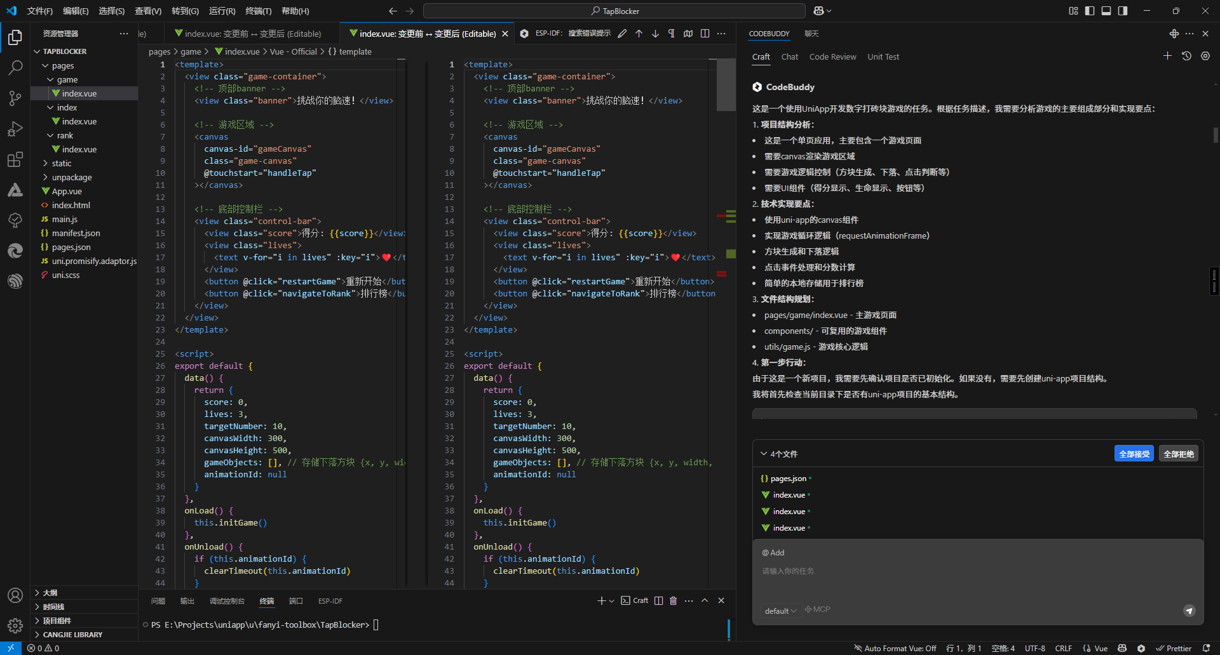Viewport: 1220px width, 655px height.
Task: Open Manage gear in activity bar
Action: 15,626
